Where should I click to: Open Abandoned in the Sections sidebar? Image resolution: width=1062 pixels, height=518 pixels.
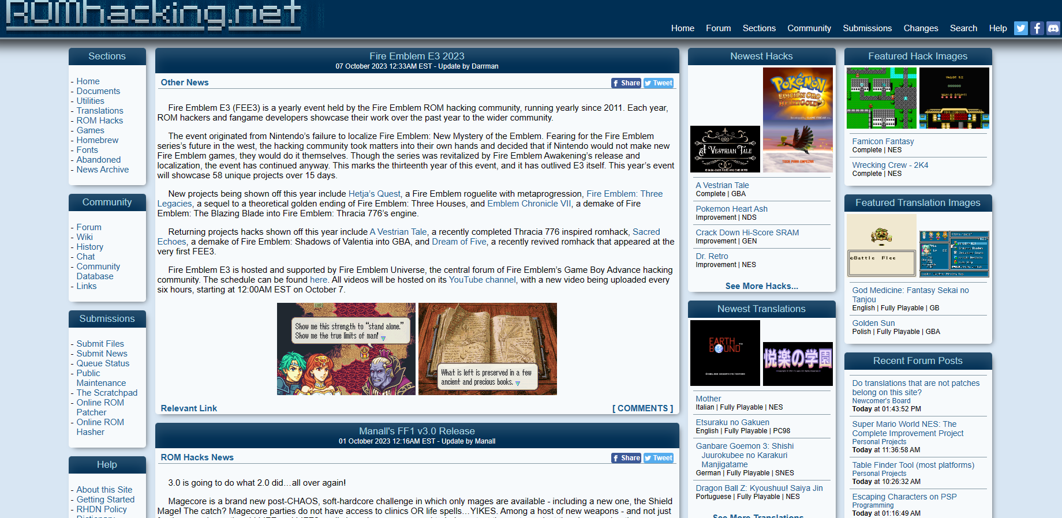tap(99, 160)
